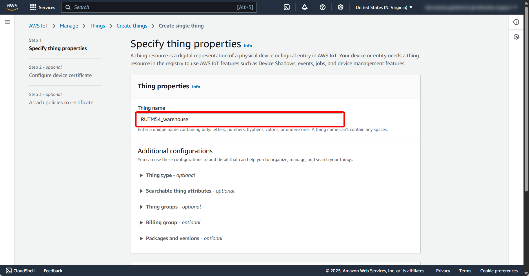The image size is (529, 276).
Task: Click the hexagon tutorials icon on right
Action: (516, 37)
